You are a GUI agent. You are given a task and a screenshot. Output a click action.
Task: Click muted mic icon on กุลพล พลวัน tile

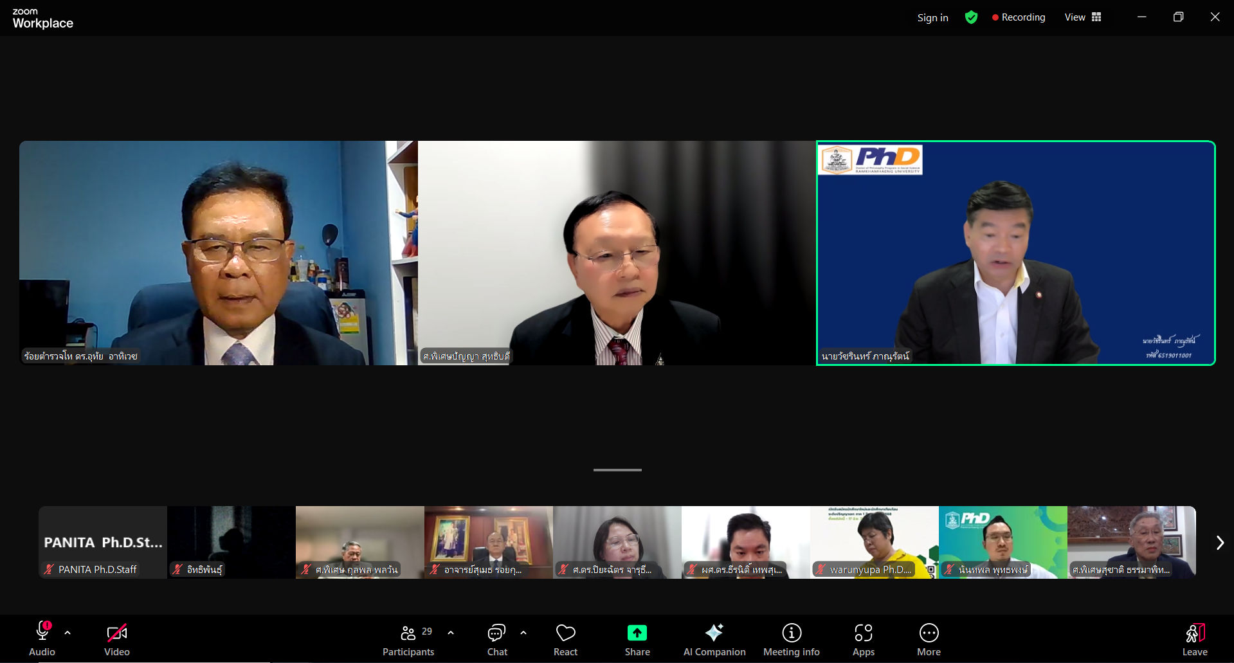tap(306, 569)
